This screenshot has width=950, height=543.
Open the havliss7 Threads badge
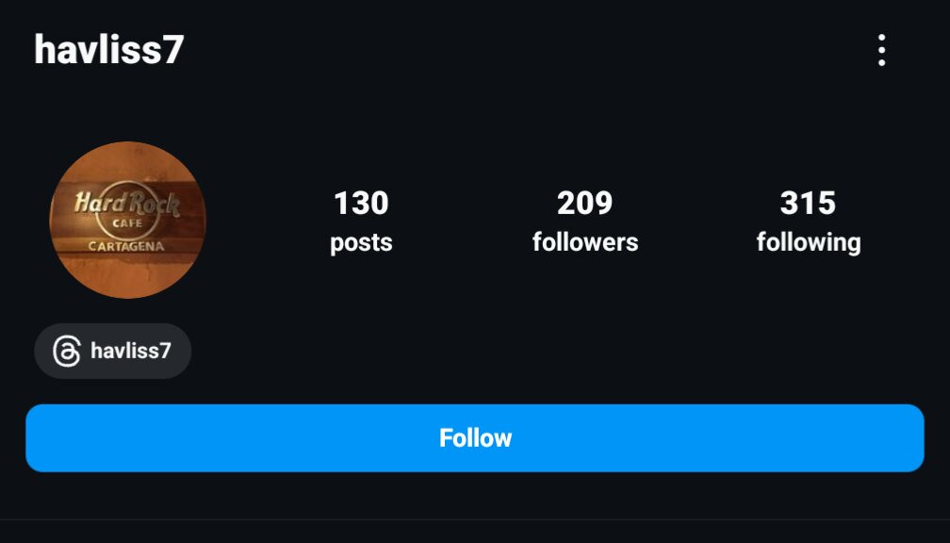coord(113,351)
